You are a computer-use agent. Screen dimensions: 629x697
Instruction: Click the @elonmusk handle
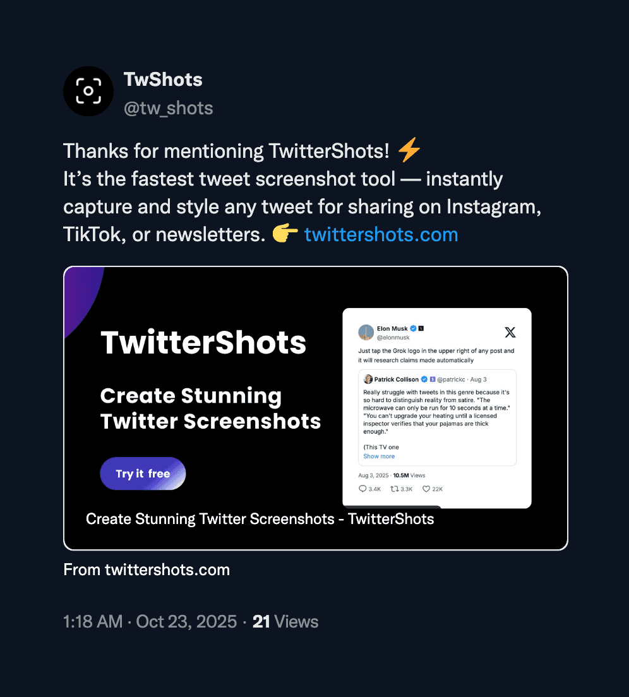[393, 338]
